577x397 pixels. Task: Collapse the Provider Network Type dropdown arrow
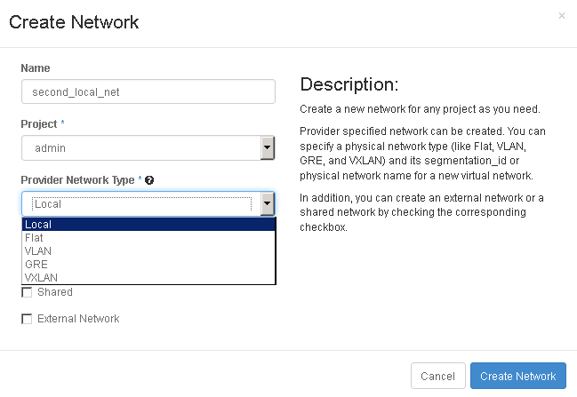click(x=267, y=204)
